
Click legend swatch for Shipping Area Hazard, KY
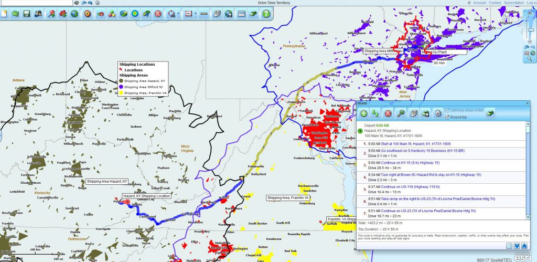pos(121,81)
